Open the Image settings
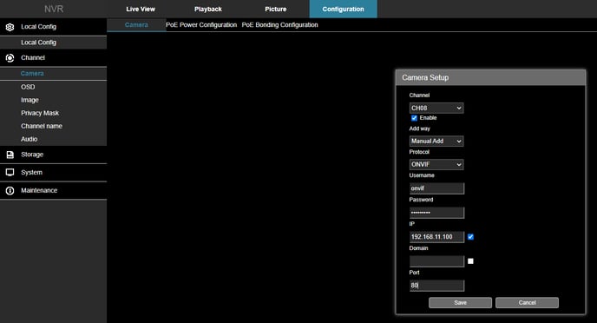The image size is (597, 323). [53, 100]
